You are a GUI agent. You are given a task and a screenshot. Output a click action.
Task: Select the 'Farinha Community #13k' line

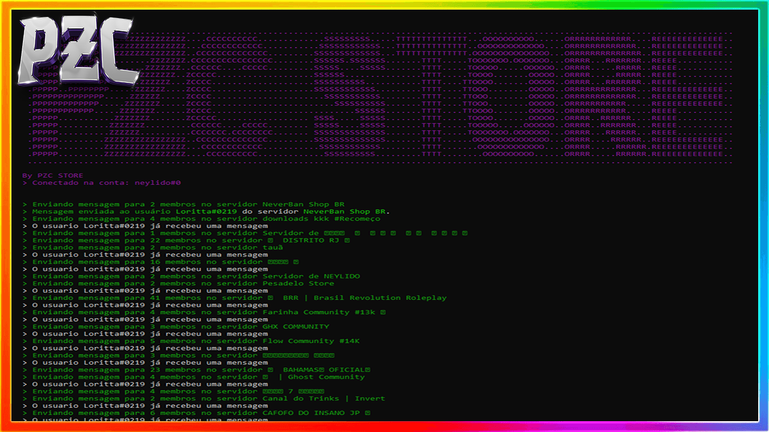(204, 312)
